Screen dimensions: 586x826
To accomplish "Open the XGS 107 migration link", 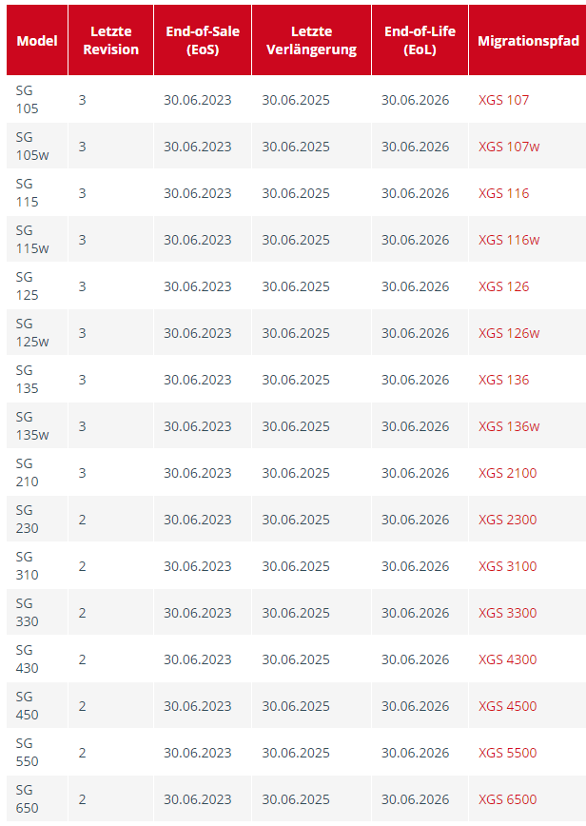I will point(503,100).
